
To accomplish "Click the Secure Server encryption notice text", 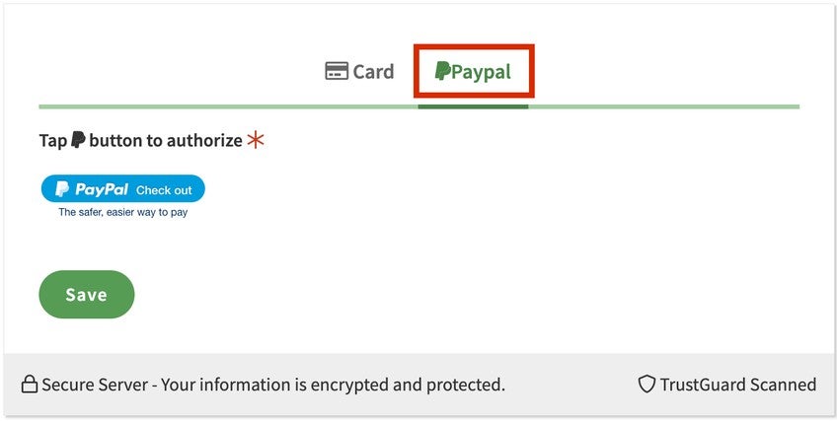I will (273, 385).
